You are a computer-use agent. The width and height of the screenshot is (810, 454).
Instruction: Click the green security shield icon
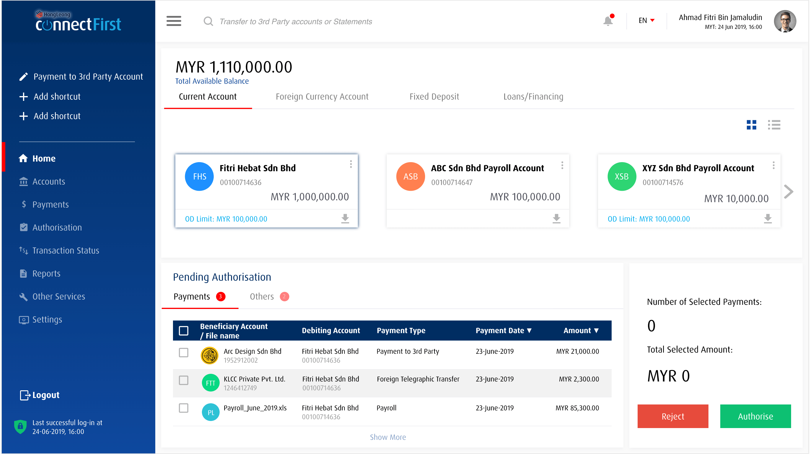20,426
